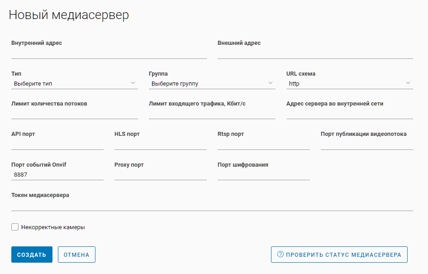This screenshot has width=428, height=274.
Task: Open the Тип dropdown
Action: coord(75,83)
